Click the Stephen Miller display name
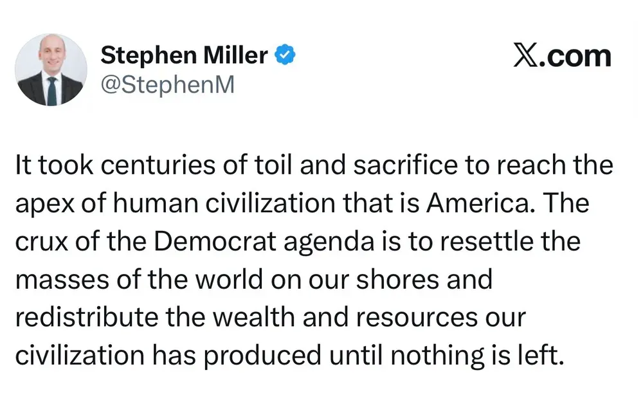This screenshot has height=411, width=643. click(x=184, y=56)
